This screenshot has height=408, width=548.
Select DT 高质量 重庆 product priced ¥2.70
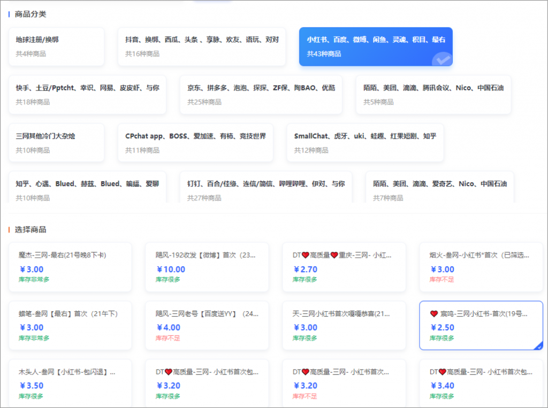[344, 267]
